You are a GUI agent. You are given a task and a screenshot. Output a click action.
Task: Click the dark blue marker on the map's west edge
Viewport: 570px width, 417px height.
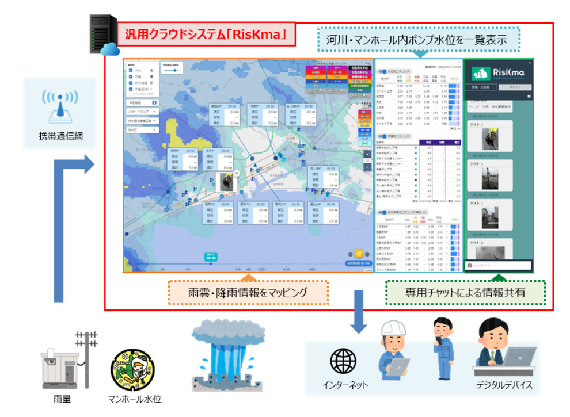[x=127, y=234]
